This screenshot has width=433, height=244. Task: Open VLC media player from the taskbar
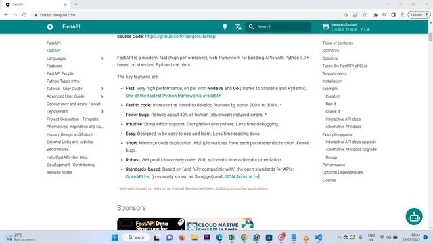coord(306,237)
